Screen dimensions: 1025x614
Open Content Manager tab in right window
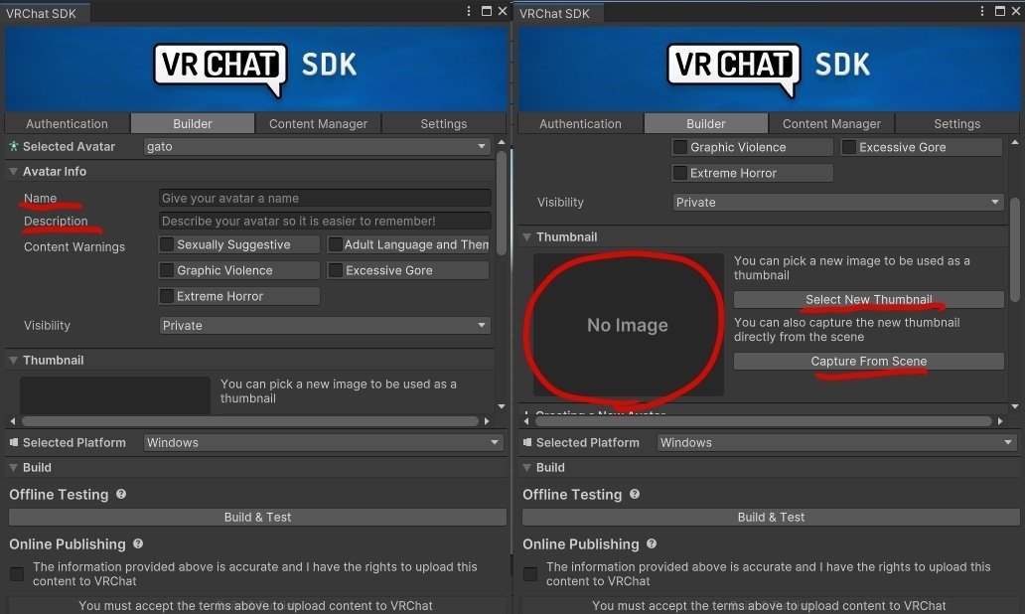coord(831,123)
